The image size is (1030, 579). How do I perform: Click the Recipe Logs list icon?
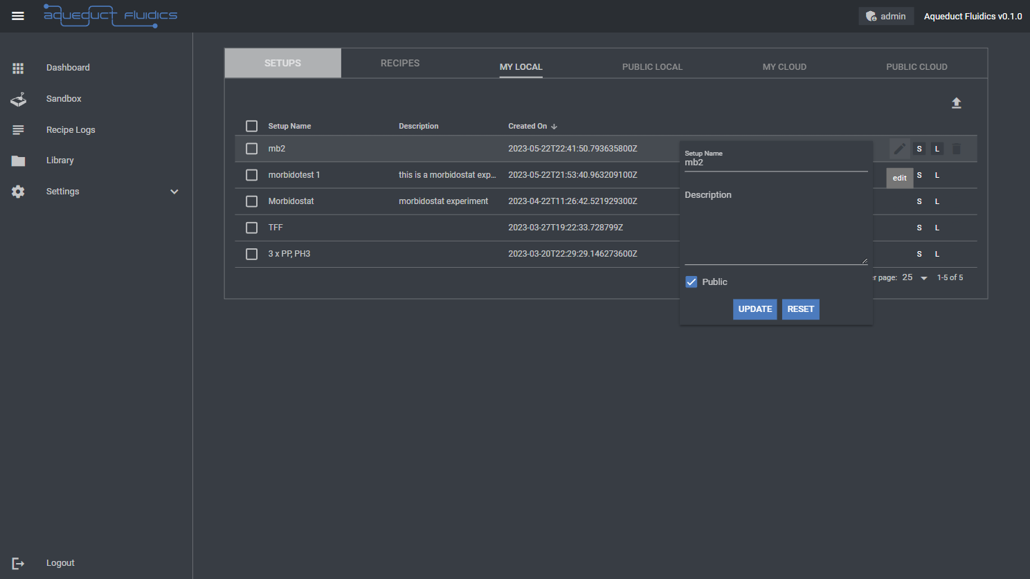click(18, 130)
